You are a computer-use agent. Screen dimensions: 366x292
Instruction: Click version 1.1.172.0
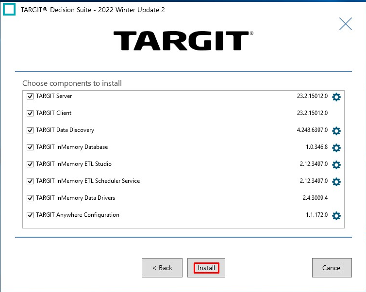317,215
